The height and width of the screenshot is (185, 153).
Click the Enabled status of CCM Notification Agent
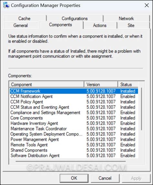(128, 97)
